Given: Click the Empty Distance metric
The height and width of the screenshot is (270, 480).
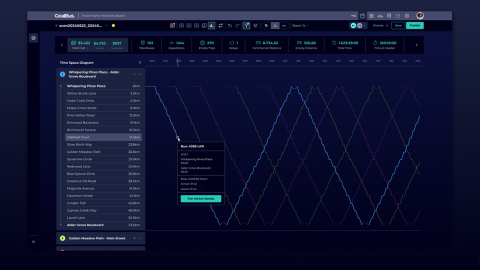Looking at the screenshot, I should [306, 45].
